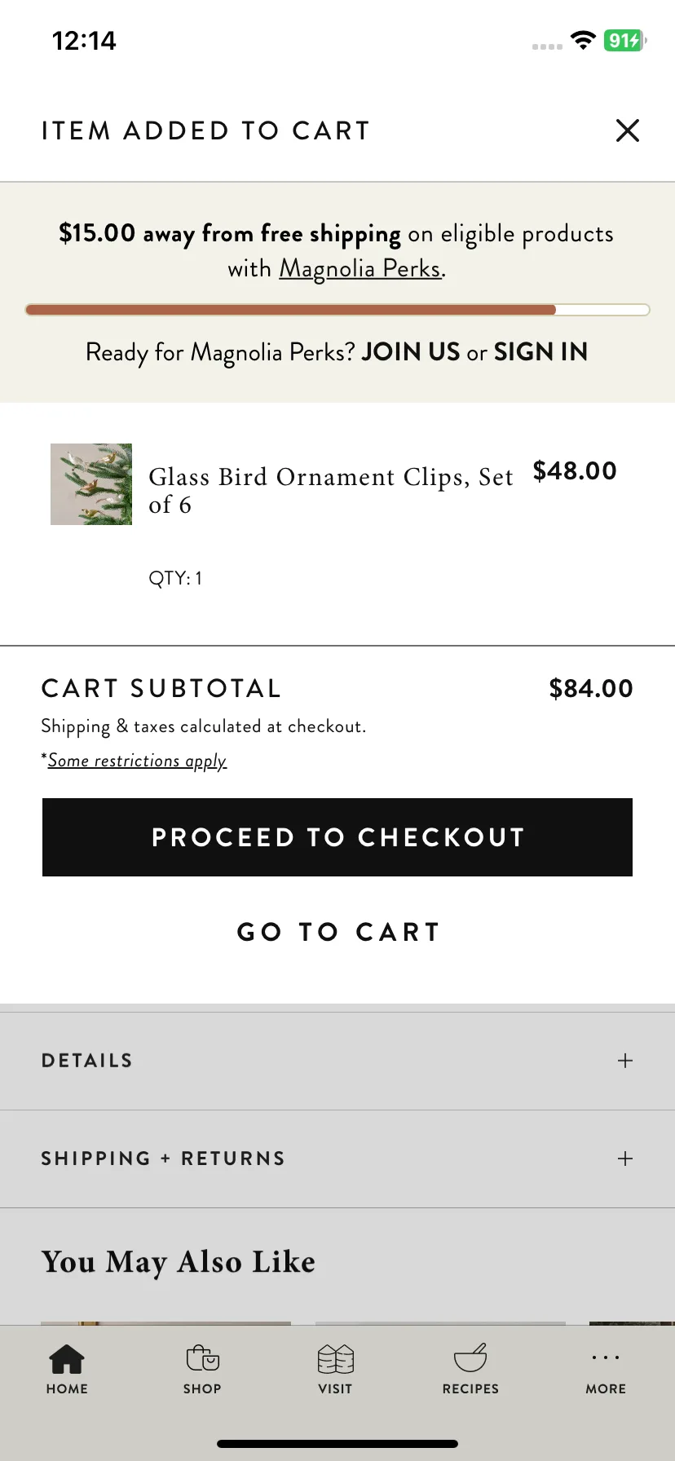Tap the Wi-Fi status icon
675x1461 pixels.
tap(583, 40)
